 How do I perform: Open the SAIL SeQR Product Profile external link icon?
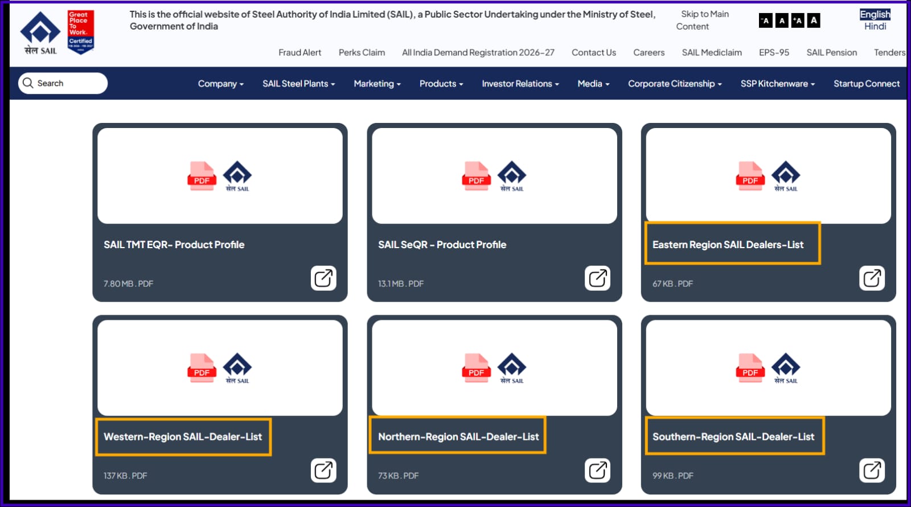597,278
